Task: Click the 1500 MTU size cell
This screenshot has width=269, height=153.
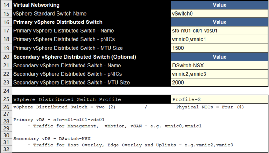Action: [x=219, y=48]
